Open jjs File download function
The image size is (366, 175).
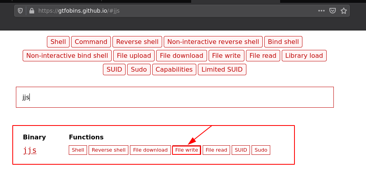[150, 150]
